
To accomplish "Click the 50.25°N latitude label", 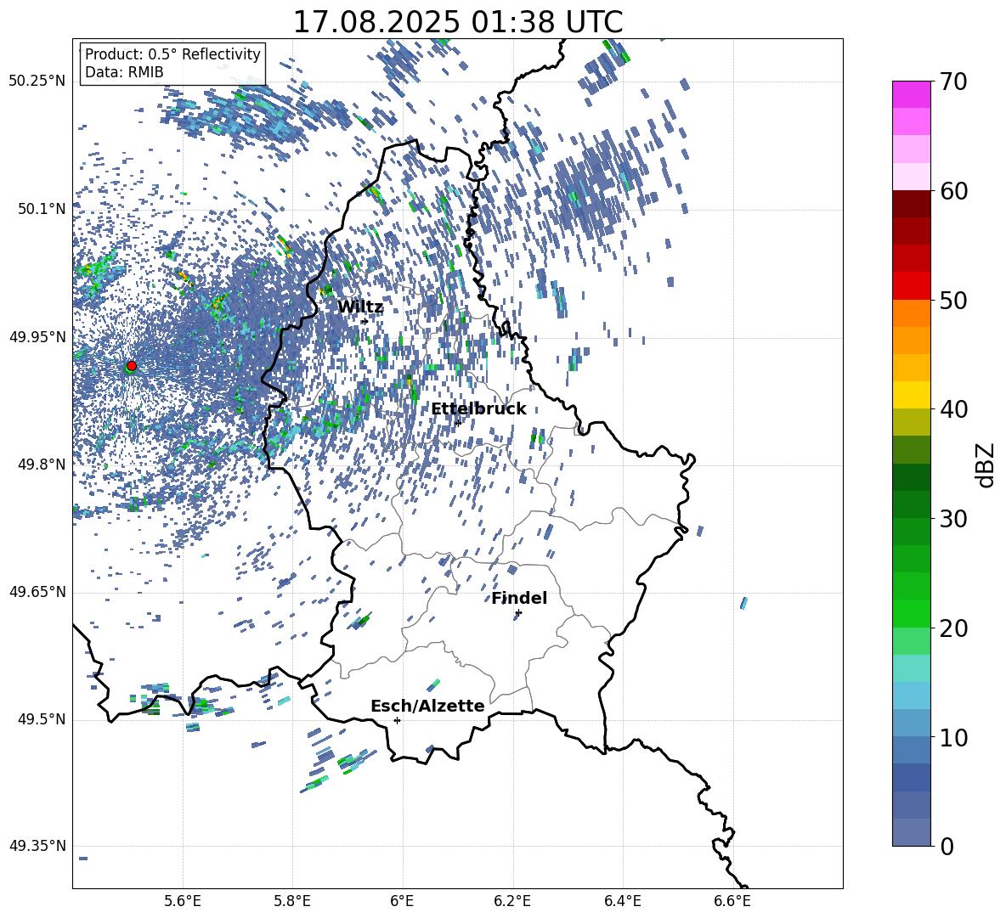I will point(37,82).
